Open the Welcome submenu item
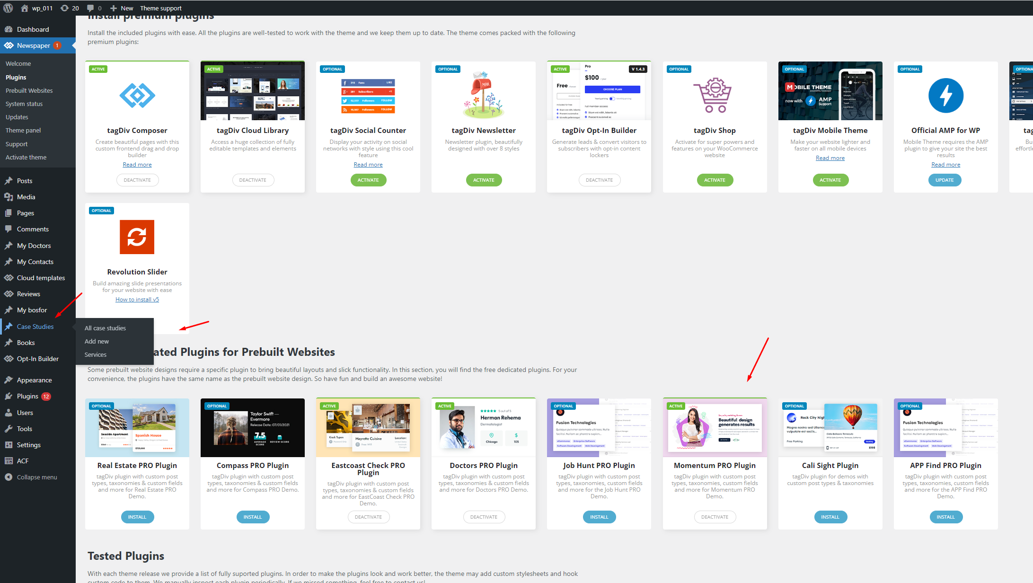Image resolution: width=1033 pixels, height=583 pixels. click(x=18, y=63)
